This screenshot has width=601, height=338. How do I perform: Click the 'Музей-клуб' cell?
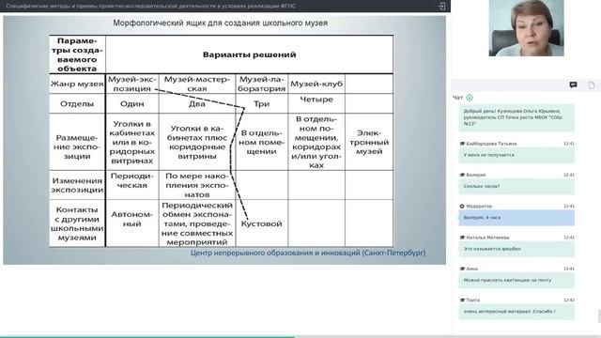[x=316, y=84]
